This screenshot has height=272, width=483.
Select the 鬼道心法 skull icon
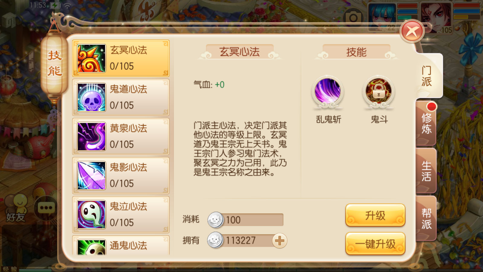point(91,97)
